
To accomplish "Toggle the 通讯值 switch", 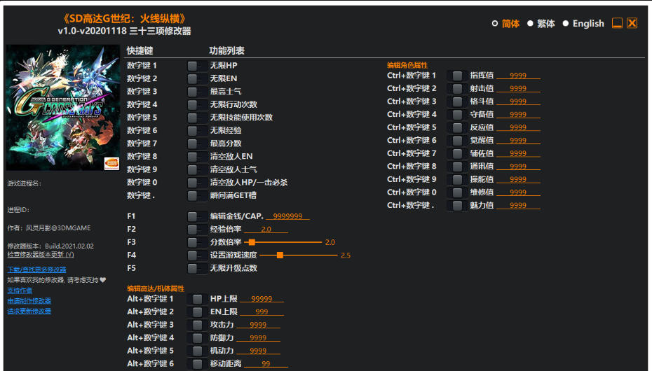I will tap(456, 167).
